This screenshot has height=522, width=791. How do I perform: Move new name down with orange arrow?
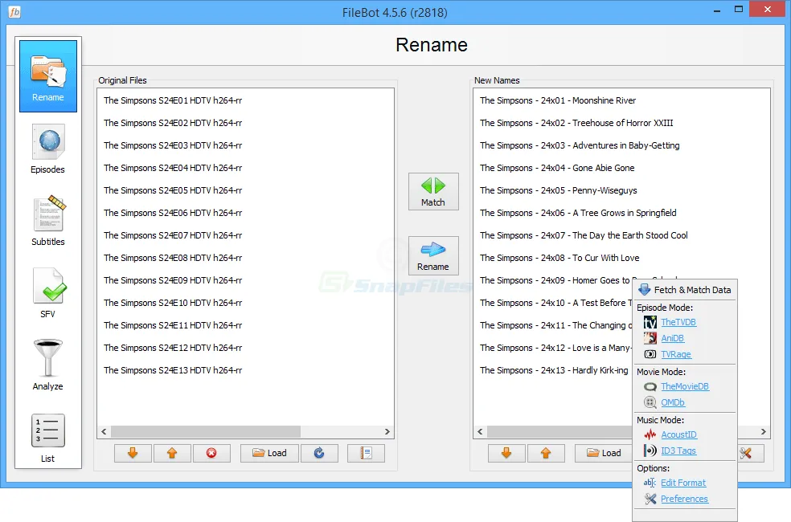pos(506,453)
